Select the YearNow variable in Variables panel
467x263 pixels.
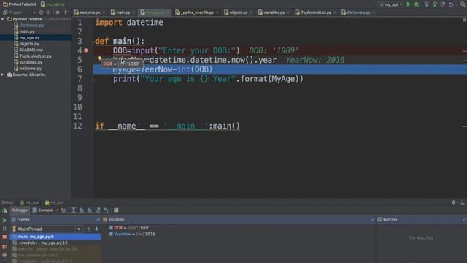tap(132, 234)
